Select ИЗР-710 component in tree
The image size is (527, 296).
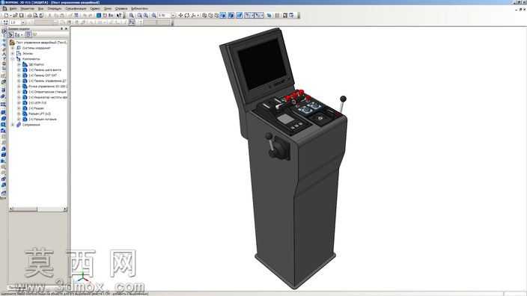[37, 102]
